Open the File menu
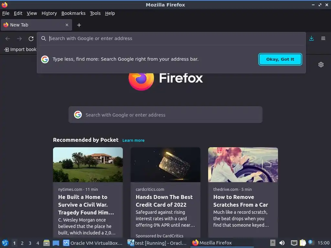The image size is (331, 248). pos(6,13)
